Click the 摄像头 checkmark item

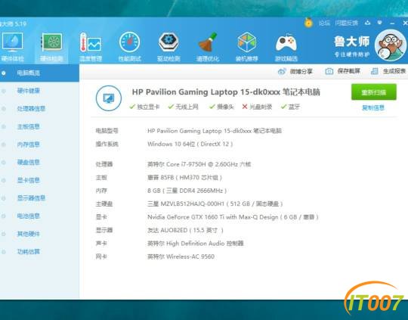[221, 107]
